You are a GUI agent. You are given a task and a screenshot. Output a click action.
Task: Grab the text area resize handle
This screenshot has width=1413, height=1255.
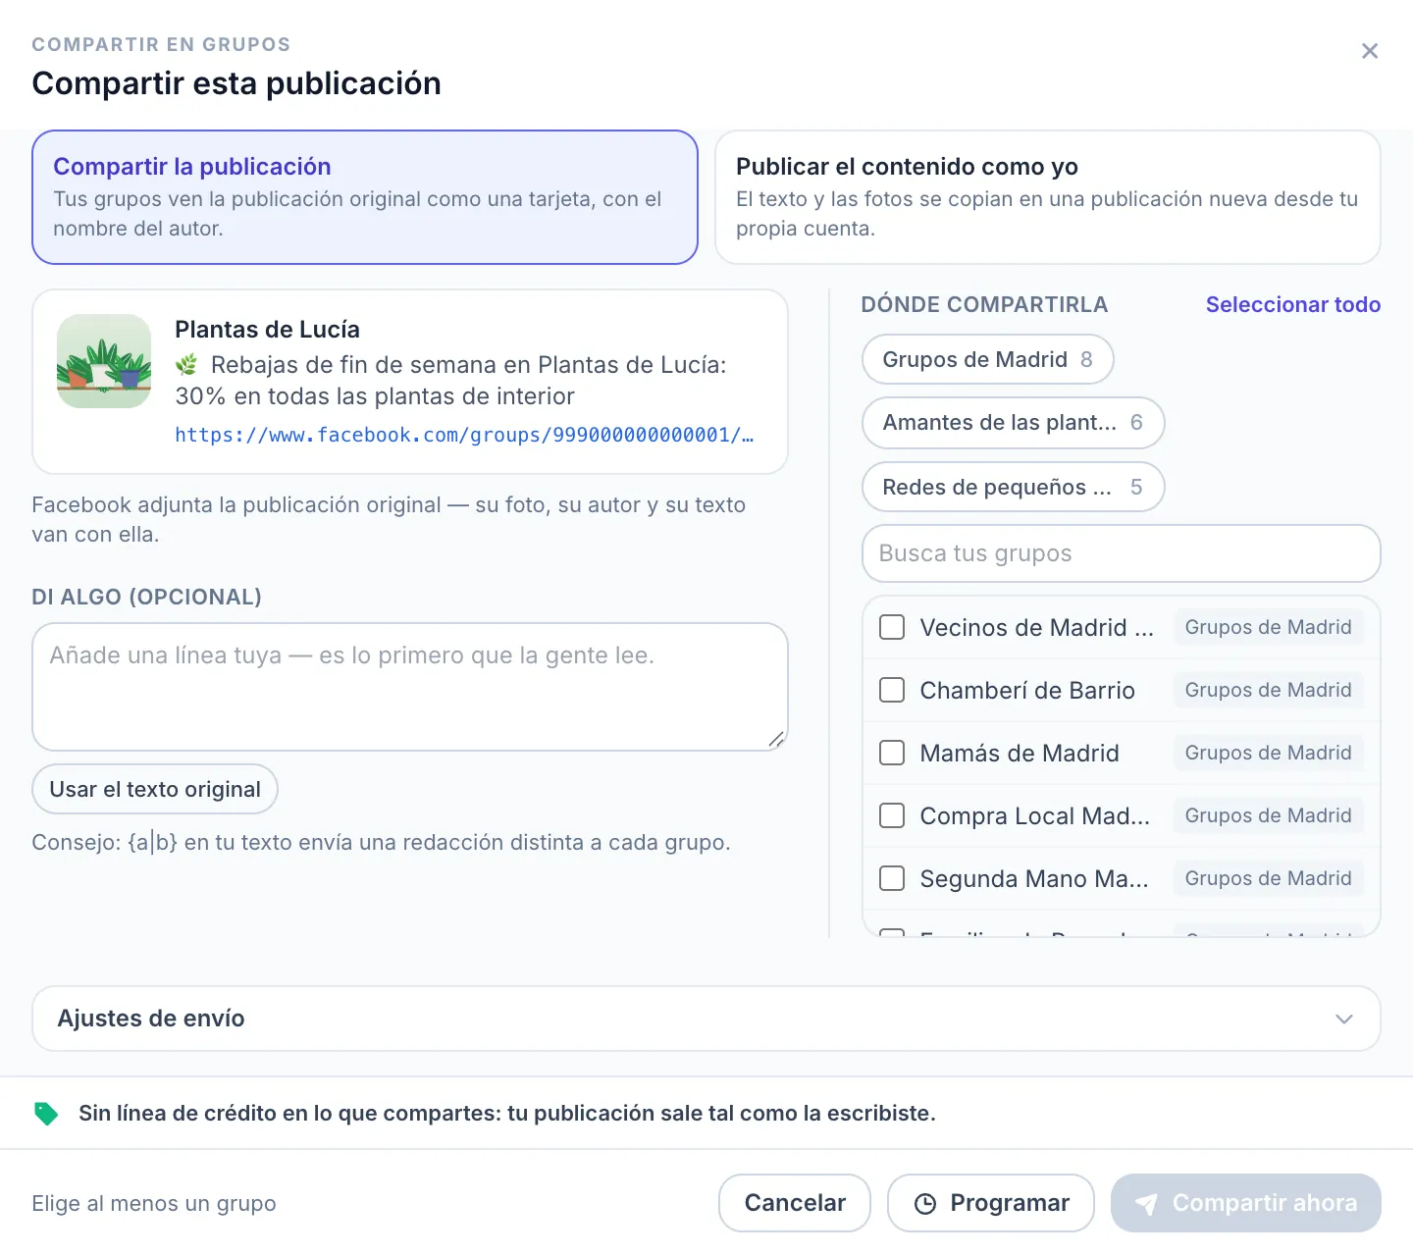click(x=776, y=739)
